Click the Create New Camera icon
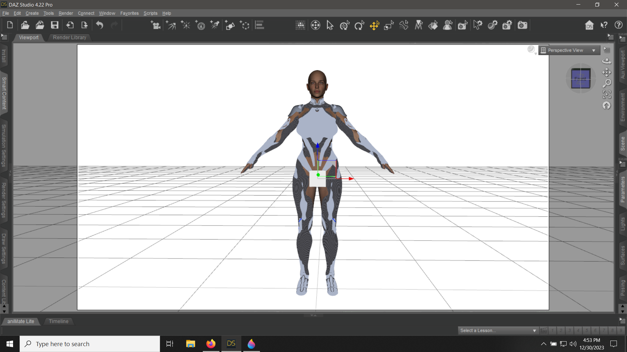 point(156,25)
